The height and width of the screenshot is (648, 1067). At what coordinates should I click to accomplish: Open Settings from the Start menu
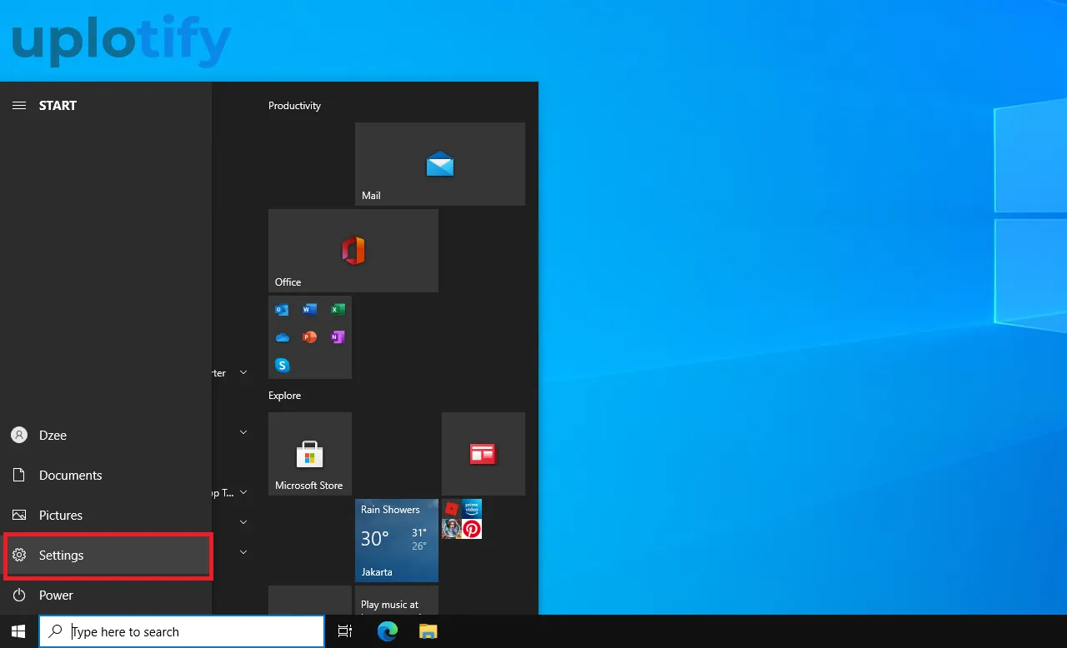(x=106, y=556)
